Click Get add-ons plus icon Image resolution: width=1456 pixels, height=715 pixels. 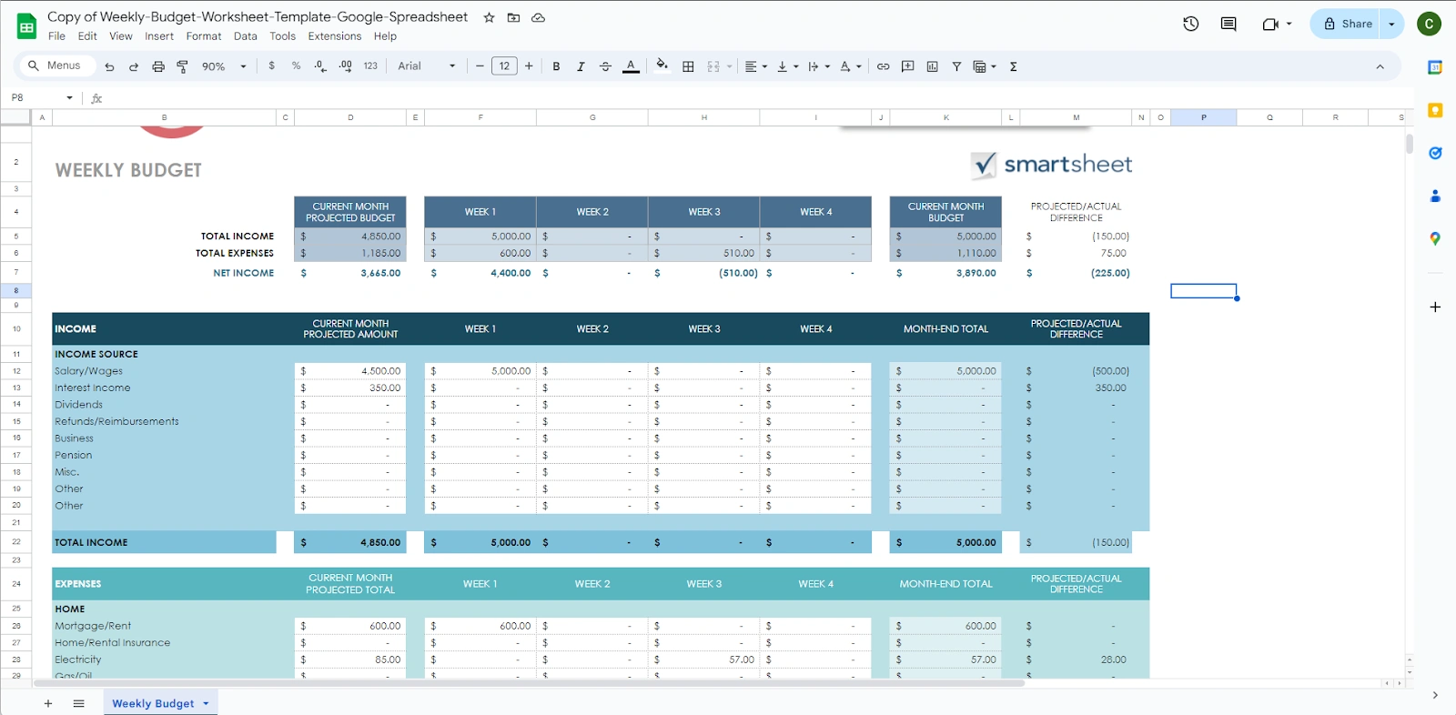coord(1435,307)
